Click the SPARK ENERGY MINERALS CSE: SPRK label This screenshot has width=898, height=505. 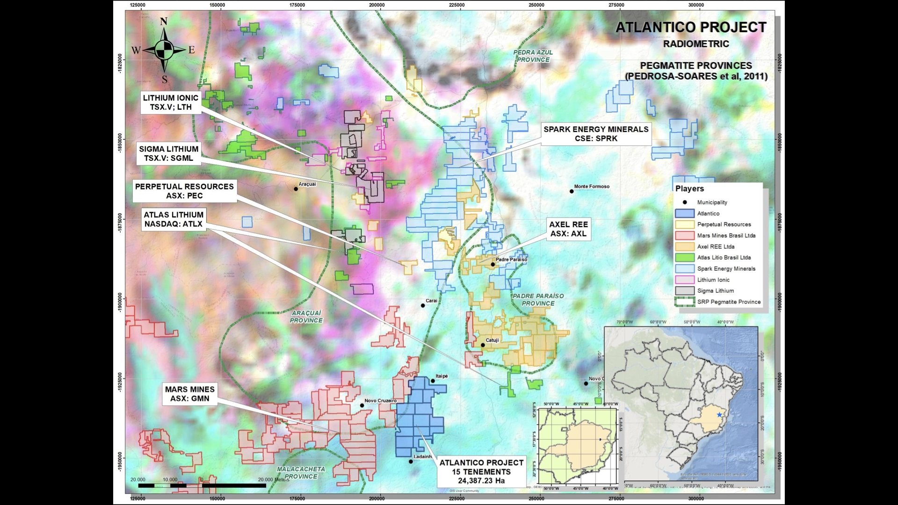(596, 134)
